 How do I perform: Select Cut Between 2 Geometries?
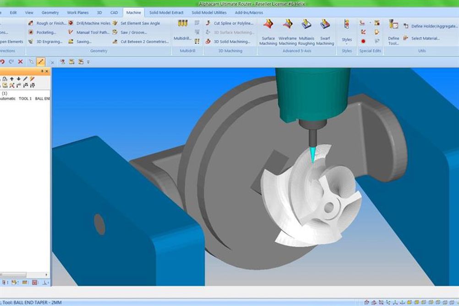141,42
